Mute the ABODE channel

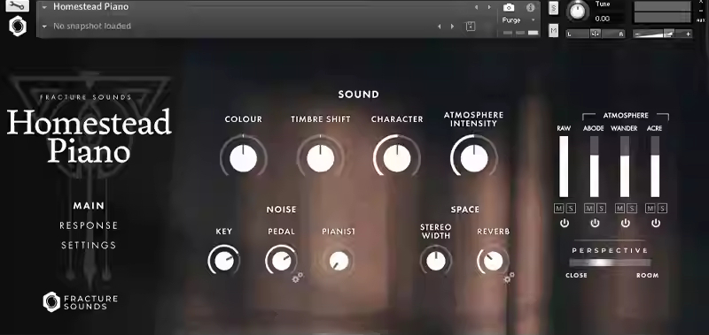tap(589, 209)
